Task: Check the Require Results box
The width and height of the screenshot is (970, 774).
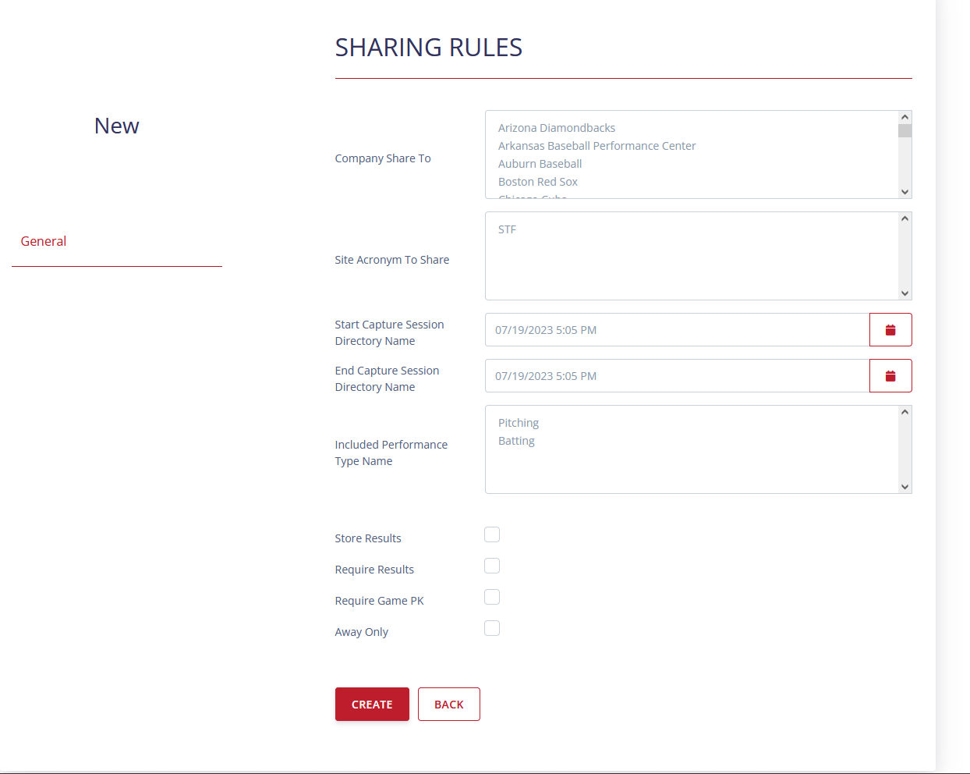Action: (492, 566)
